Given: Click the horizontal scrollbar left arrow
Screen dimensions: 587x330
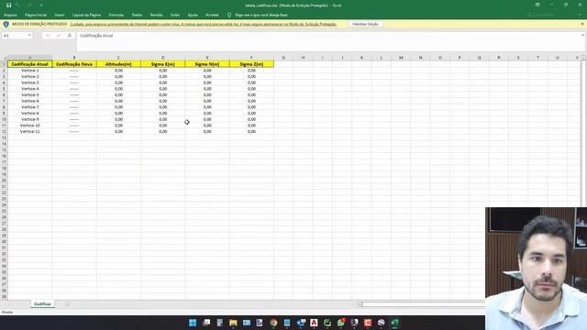Looking at the screenshot, I should (x=360, y=304).
